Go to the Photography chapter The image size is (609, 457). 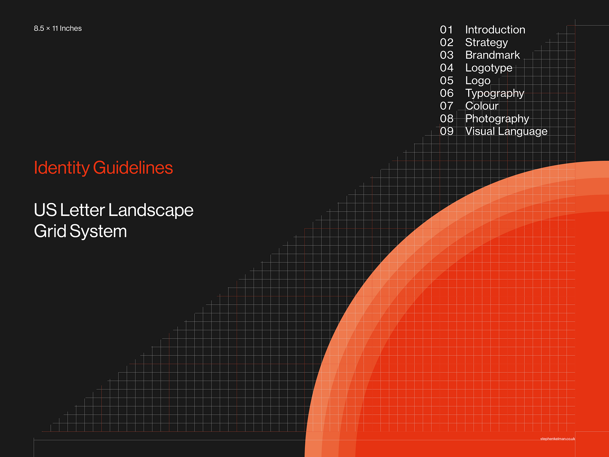(497, 119)
